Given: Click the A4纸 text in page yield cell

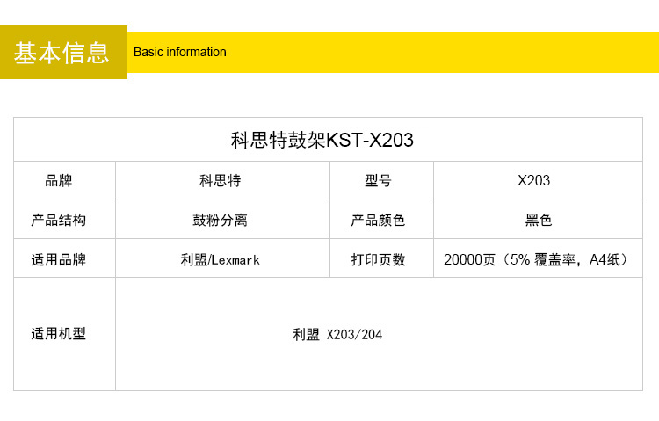Looking at the screenshot, I should tap(606, 259).
